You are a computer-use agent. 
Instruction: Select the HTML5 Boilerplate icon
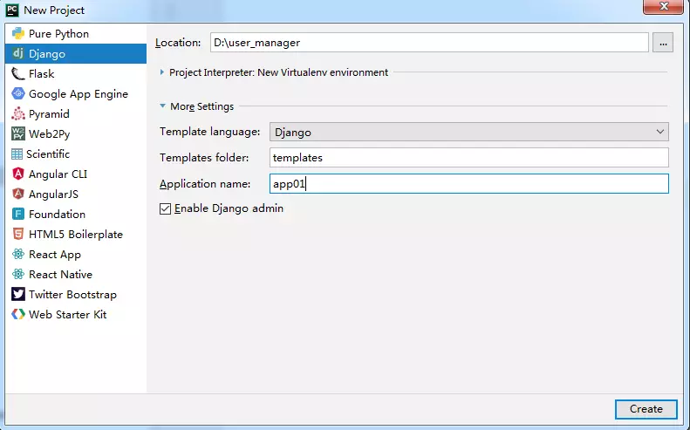click(18, 234)
